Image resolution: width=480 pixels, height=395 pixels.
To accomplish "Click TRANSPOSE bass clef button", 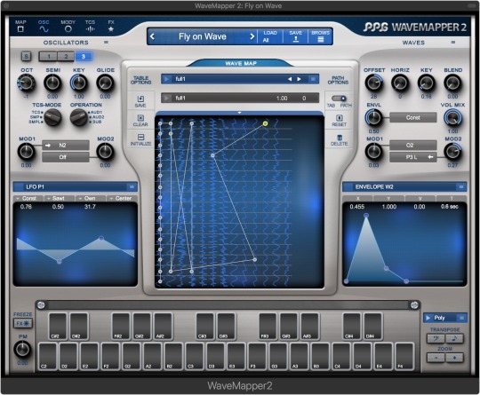I will tap(436, 338).
